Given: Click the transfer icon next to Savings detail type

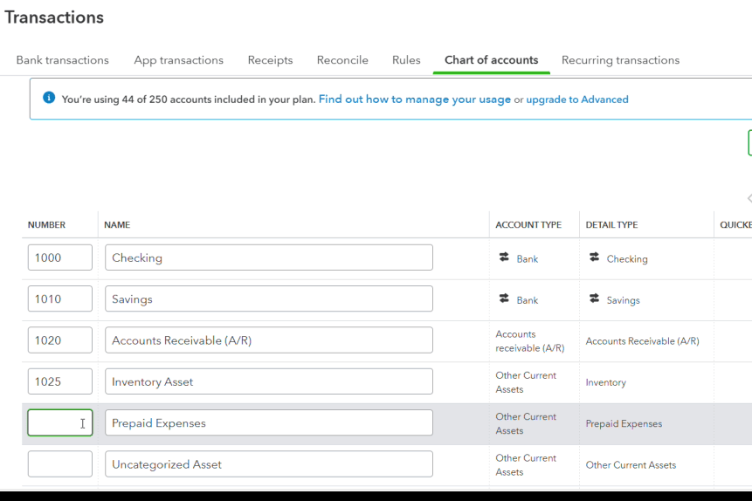Looking at the screenshot, I should click(595, 299).
